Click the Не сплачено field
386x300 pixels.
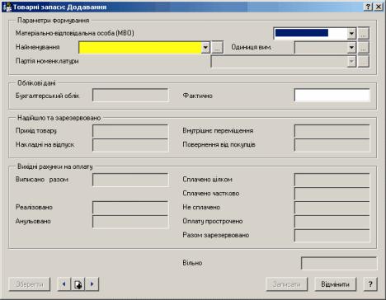point(332,208)
